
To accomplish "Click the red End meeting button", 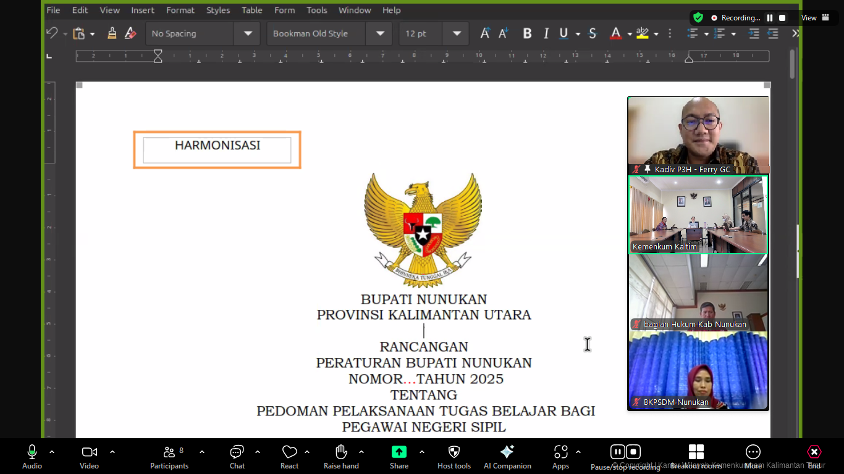I will point(814,457).
